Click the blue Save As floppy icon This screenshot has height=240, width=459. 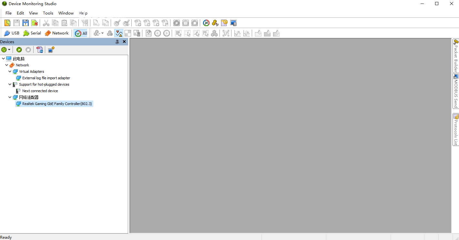point(25,23)
